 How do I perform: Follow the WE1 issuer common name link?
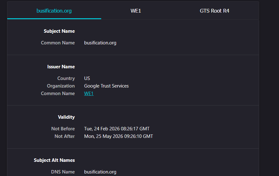tap(89, 94)
